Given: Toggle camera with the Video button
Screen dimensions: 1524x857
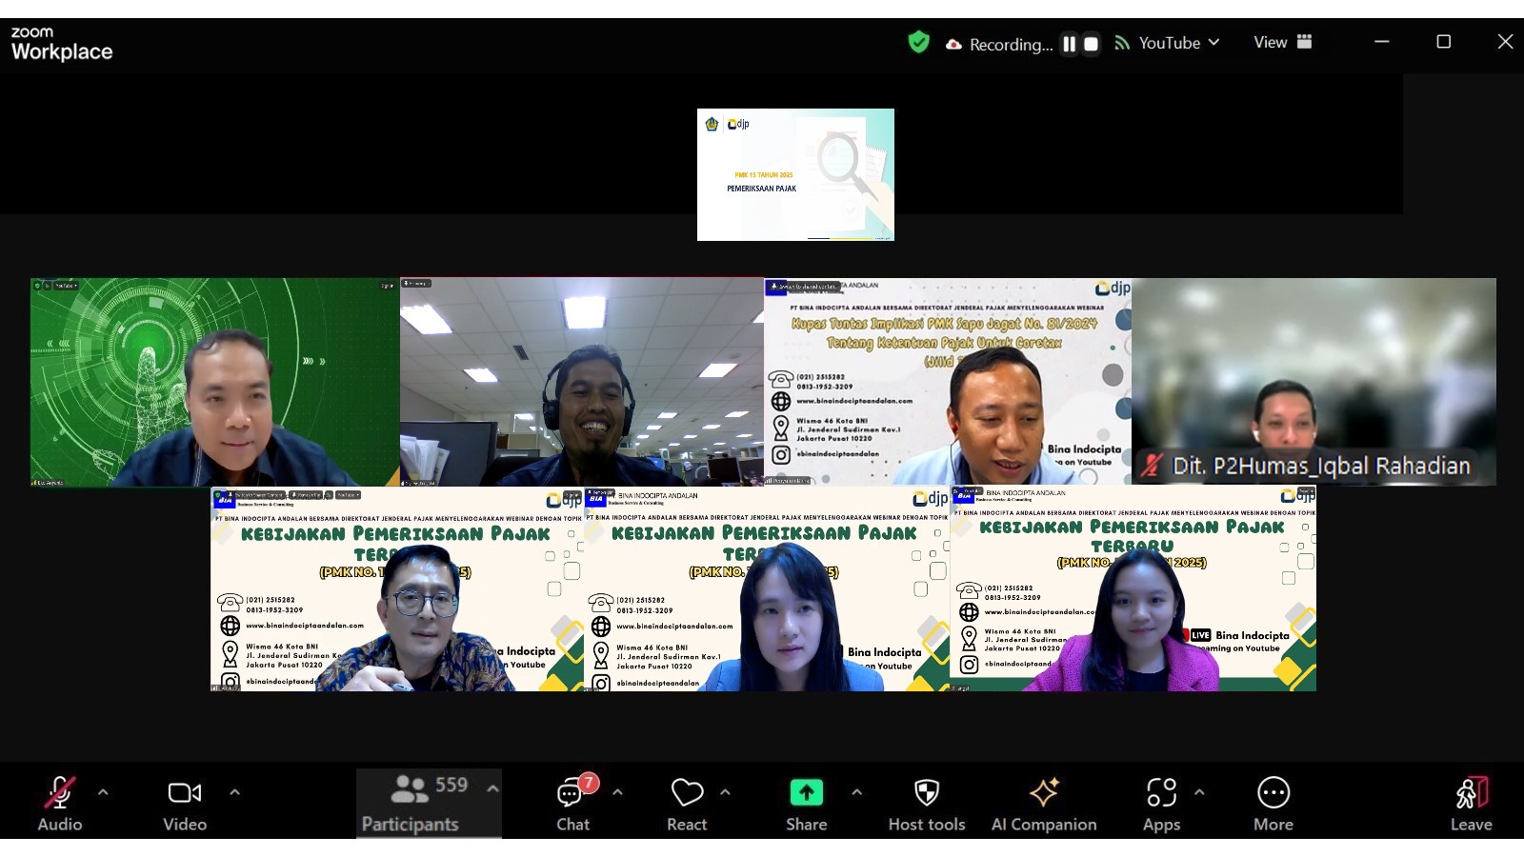Looking at the screenshot, I should click(184, 793).
